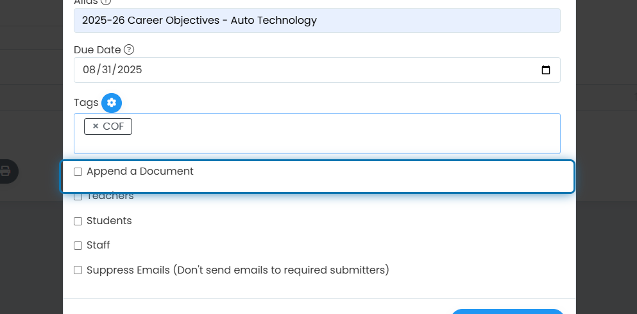Click the blue button at the dialog bottom
This screenshot has height=314, width=637.
pos(507,311)
